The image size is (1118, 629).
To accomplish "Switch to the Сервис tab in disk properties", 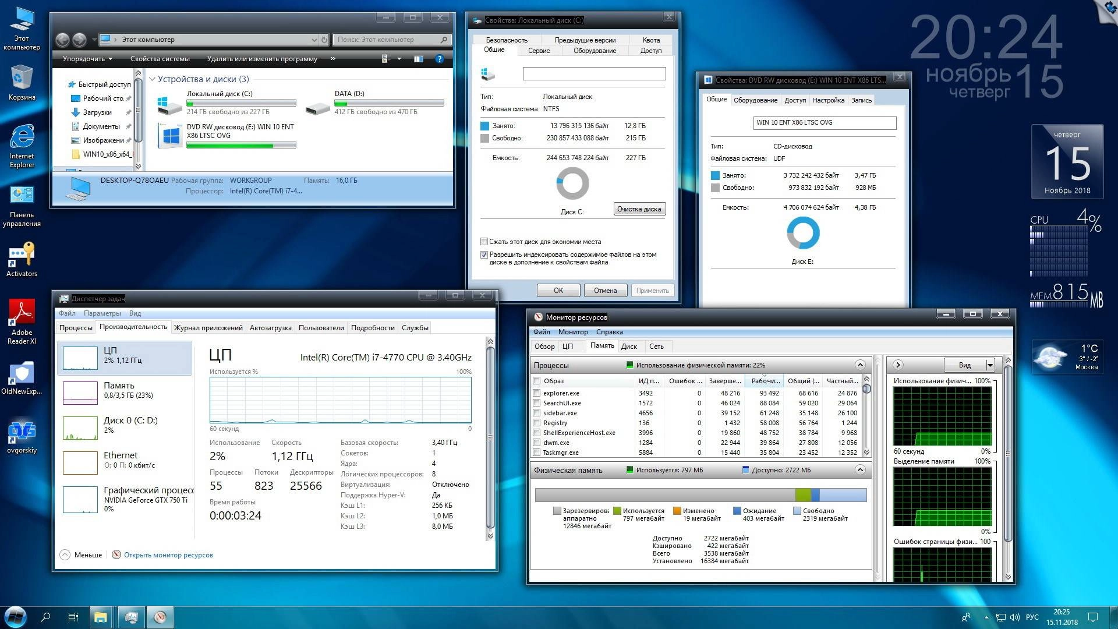I will coord(539,51).
